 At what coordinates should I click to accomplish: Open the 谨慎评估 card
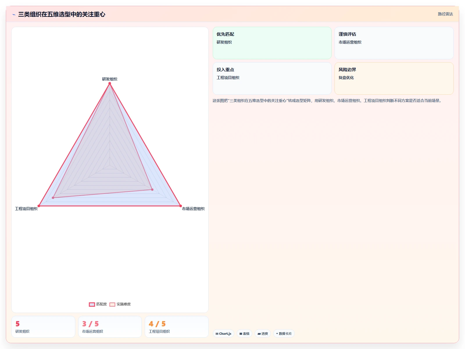394,43
